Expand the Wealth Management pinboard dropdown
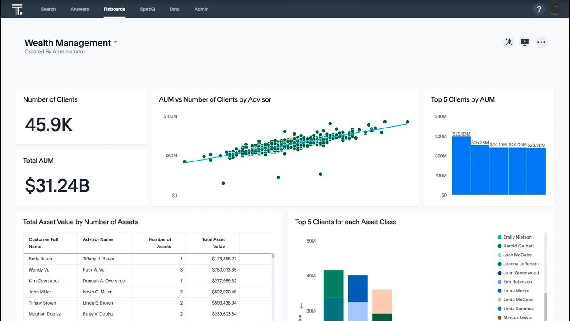This screenshot has width=570, height=321. point(115,43)
